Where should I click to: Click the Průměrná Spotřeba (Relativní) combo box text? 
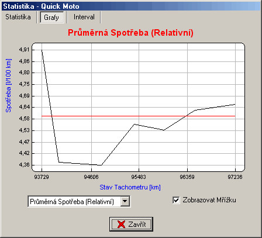tap(72, 202)
